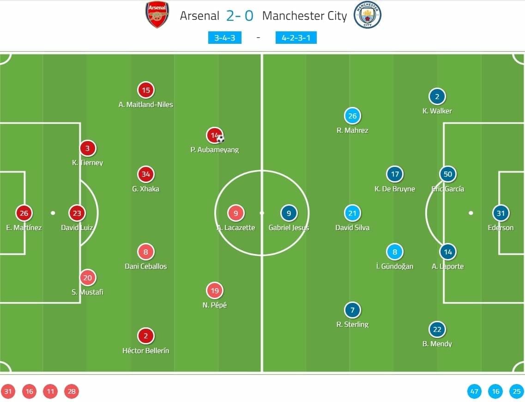Click A. Maitland-Niles number 15 marker
The width and height of the screenshot is (525, 402).
pyautogui.click(x=145, y=90)
